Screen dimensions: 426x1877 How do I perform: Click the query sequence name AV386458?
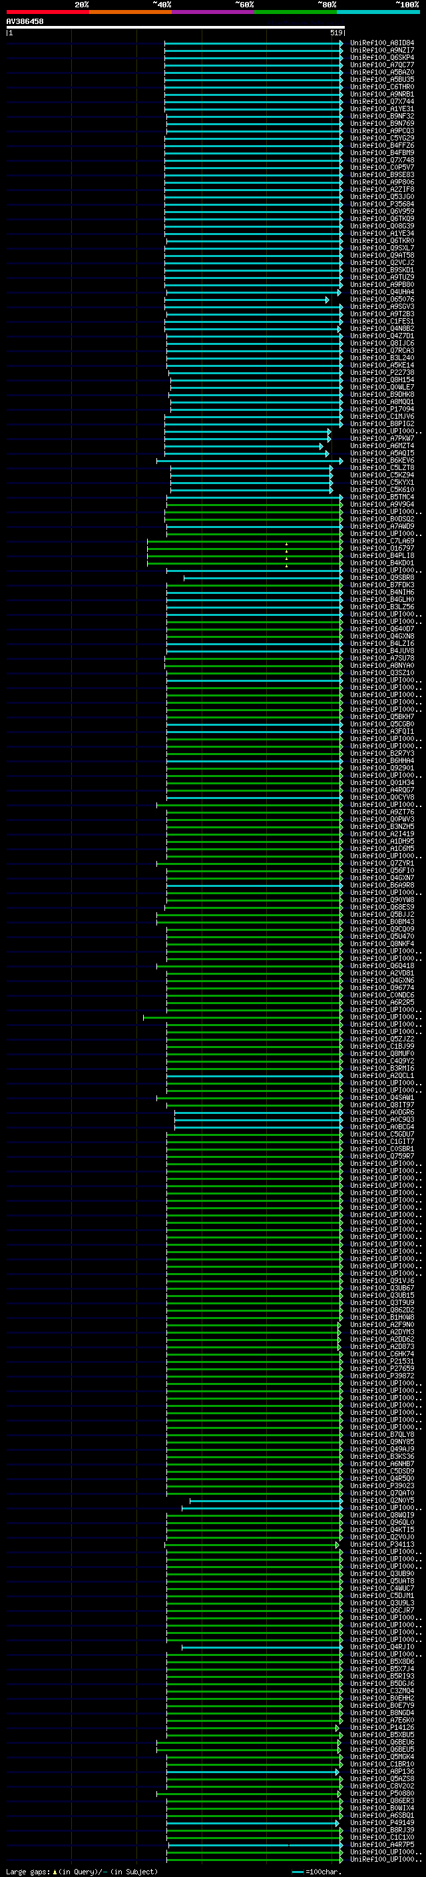(x=25, y=22)
